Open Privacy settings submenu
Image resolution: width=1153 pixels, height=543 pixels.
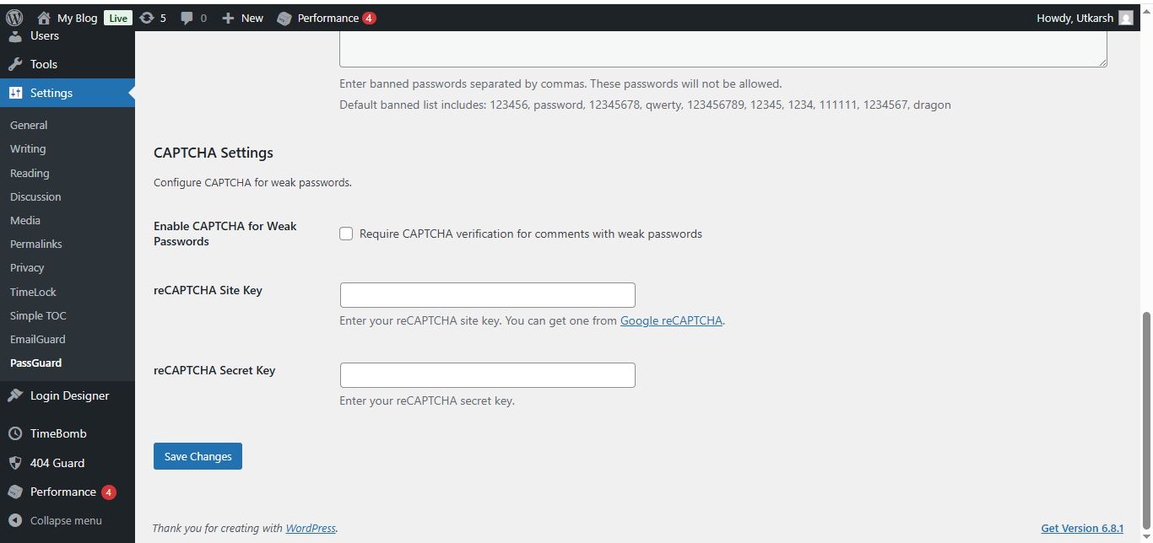pos(27,267)
